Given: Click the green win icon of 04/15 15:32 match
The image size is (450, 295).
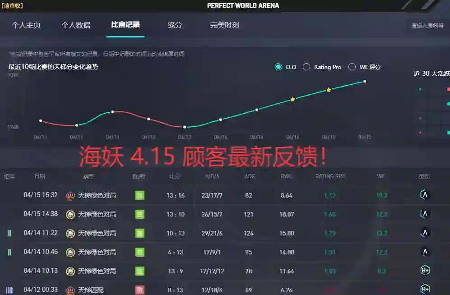Looking at the screenshot, I should coord(140,195).
